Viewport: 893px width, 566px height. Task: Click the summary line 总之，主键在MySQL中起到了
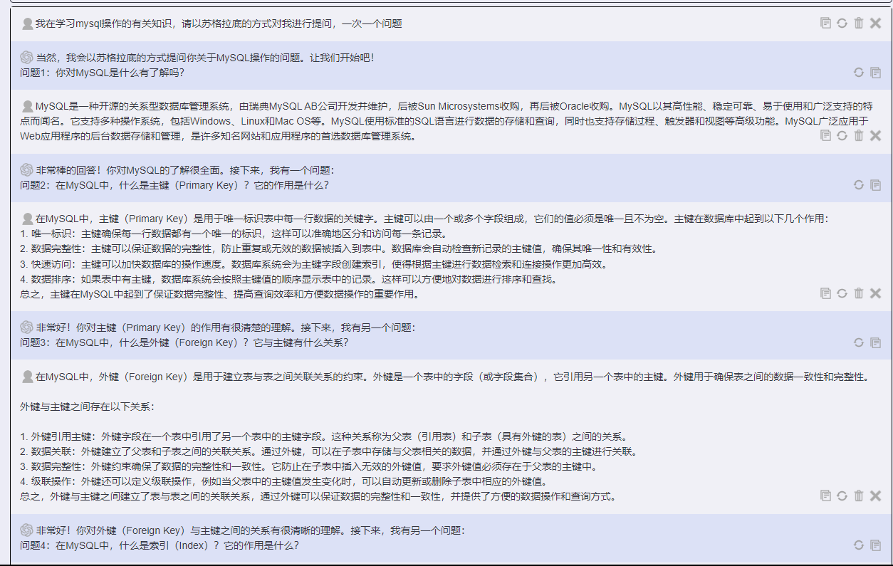point(219,294)
